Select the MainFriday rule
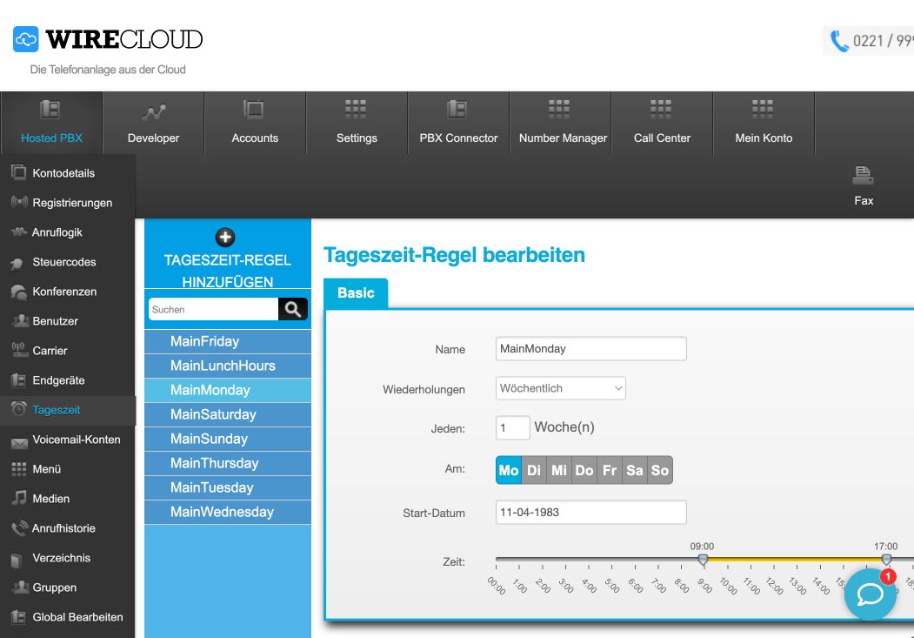Image resolution: width=914 pixels, height=638 pixels. (228, 341)
